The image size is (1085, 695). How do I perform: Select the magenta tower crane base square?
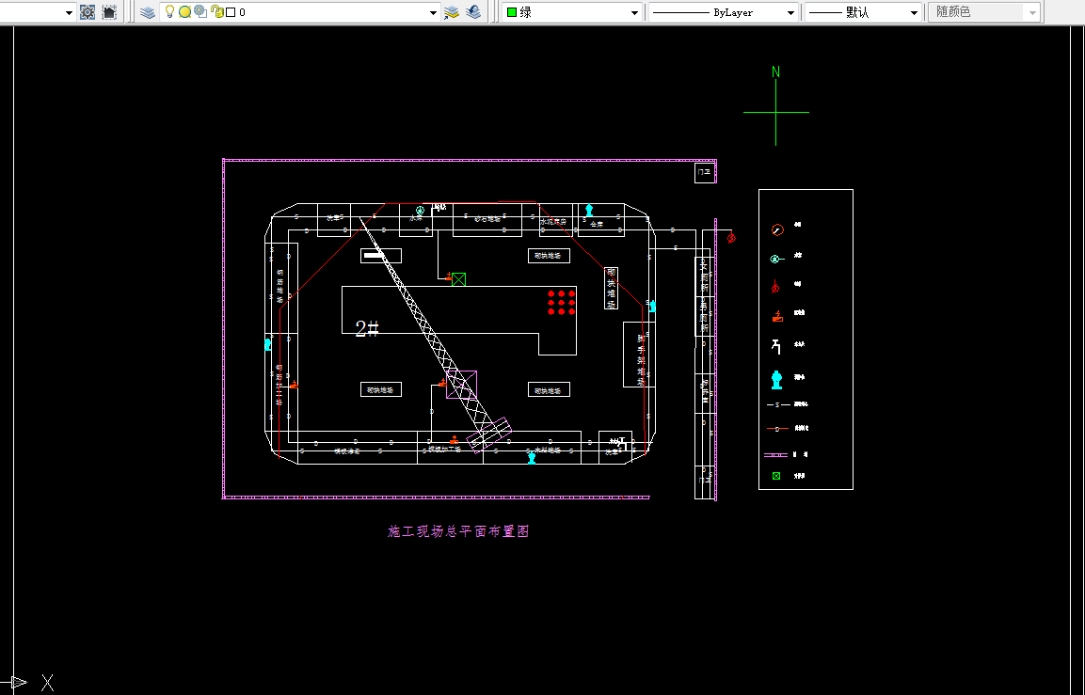click(461, 385)
